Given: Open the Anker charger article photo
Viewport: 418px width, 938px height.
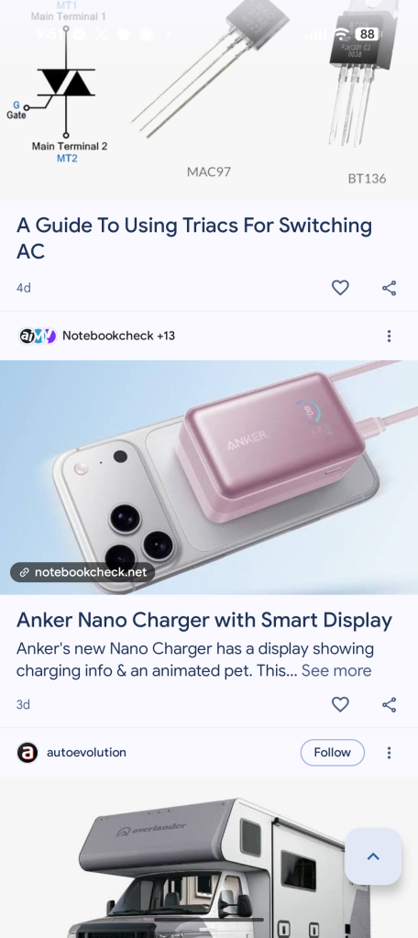Looking at the screenshot, I should 209,478.
